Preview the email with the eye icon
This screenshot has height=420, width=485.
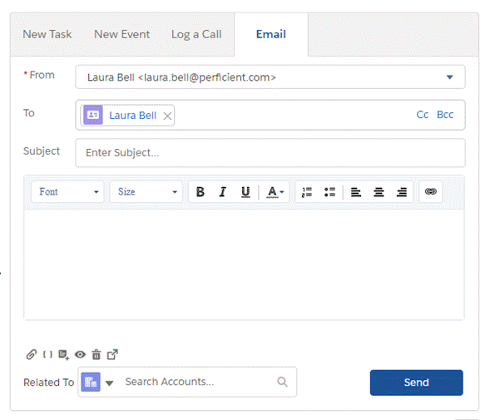[80, 354]
